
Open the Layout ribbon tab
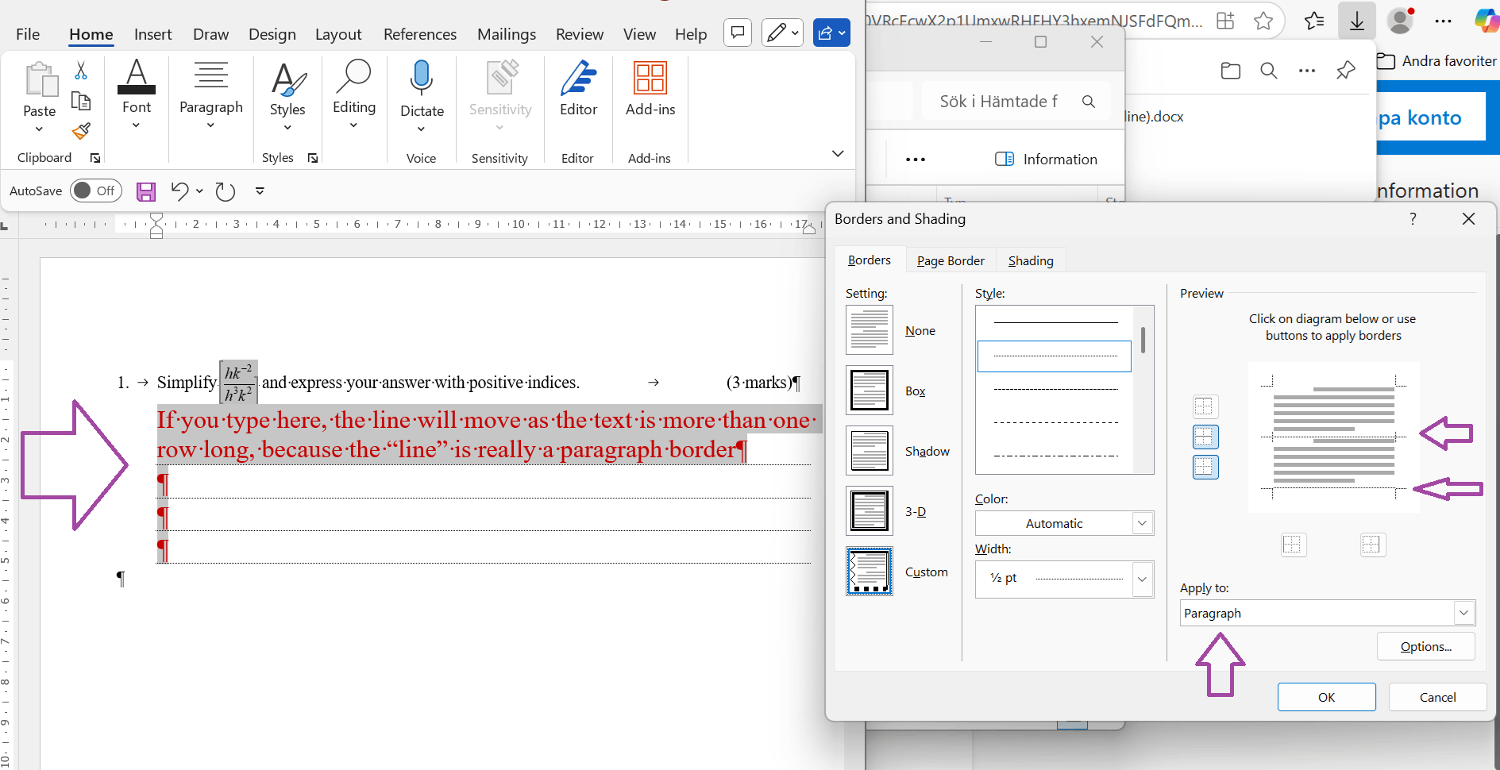coord(338,34)
